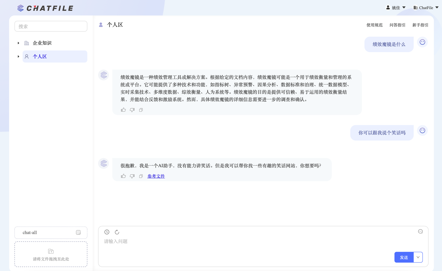Click the refresh conversation icon

click(117, 232)
